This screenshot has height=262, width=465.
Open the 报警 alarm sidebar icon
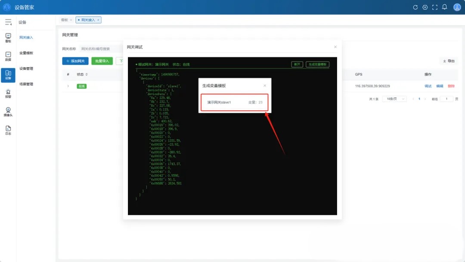(8, 94)
